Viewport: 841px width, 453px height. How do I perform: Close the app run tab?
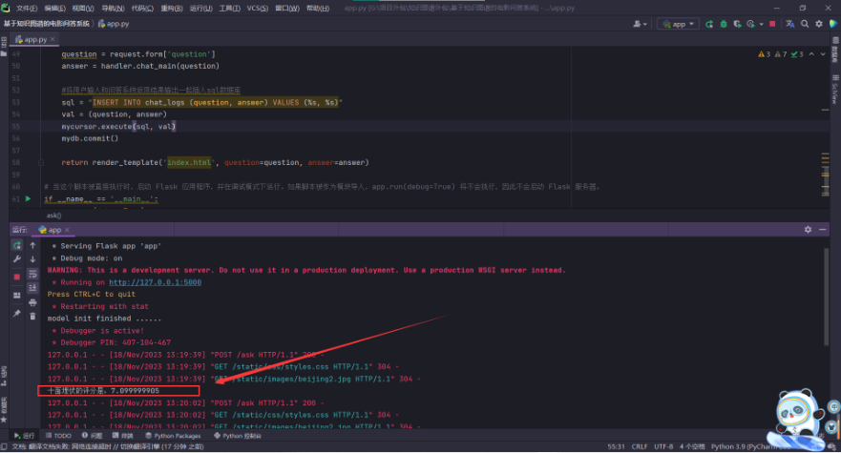[x=67, y=230]
